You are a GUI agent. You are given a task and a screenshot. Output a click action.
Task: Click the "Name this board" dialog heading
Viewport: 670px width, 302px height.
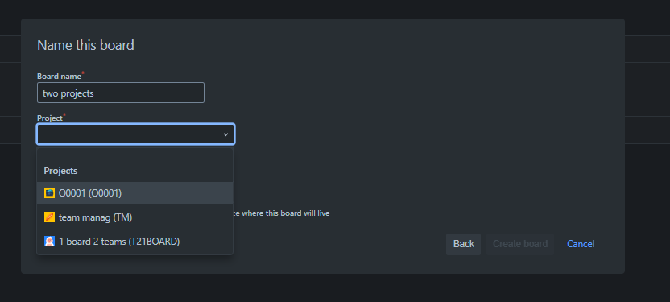pos(85,45)
